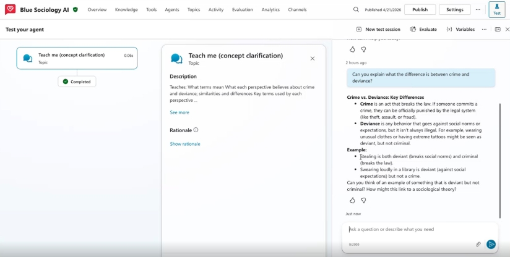The height and width of the screenshot is (257, 510).
Task: Open the Analytics tab
Action: 270,10
